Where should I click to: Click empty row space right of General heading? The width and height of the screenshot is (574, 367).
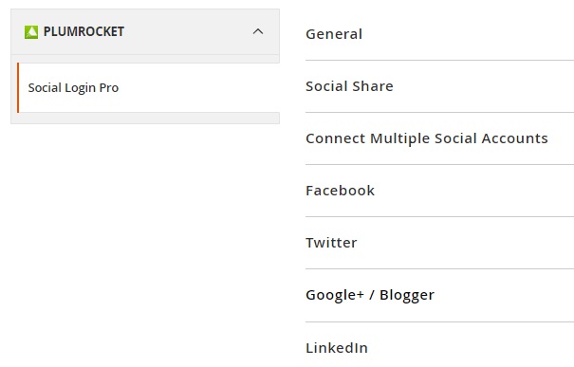coord(469,34)
